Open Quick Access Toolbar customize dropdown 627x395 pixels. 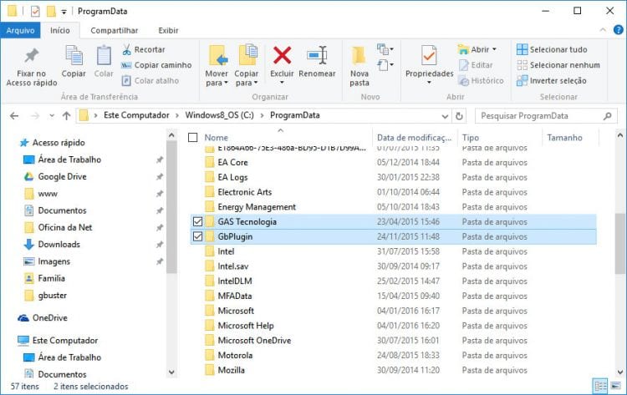pyautogui.click(x=64, y=12)
